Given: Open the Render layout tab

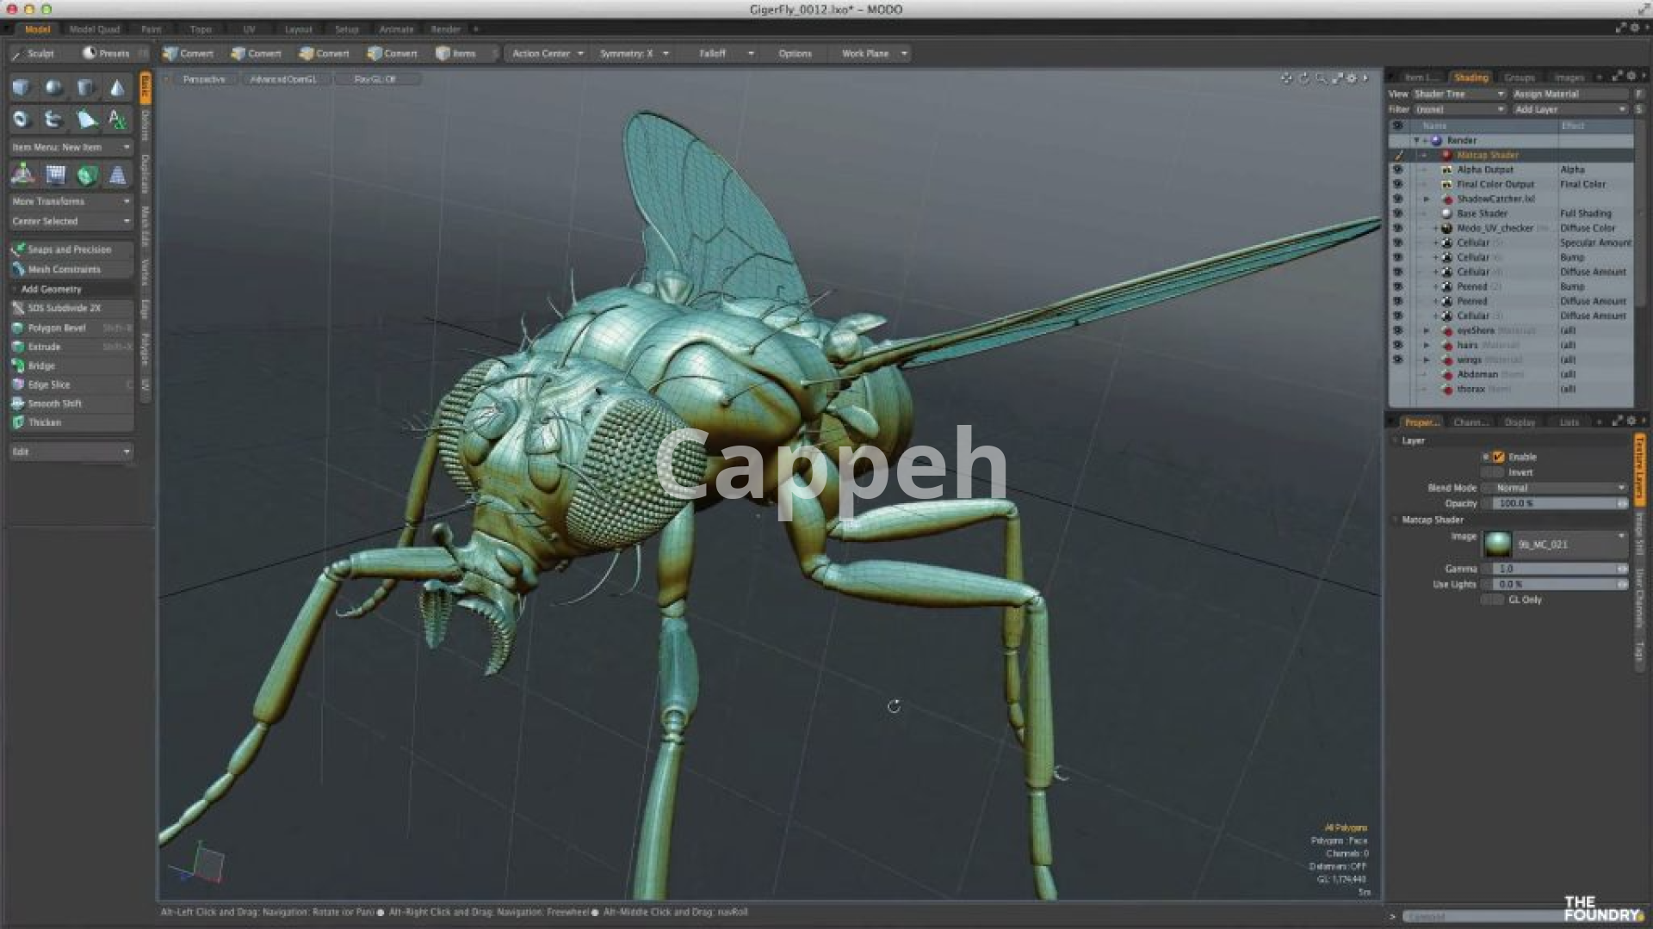Looking at the screenshot, I should 445,29.
